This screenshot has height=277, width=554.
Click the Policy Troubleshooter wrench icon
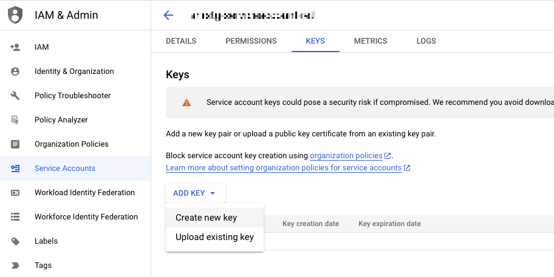(x=15, y=96)
